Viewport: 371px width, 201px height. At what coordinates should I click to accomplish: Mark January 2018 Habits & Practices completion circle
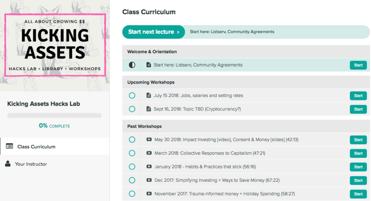pyautogui.click(x=132, y=167)
